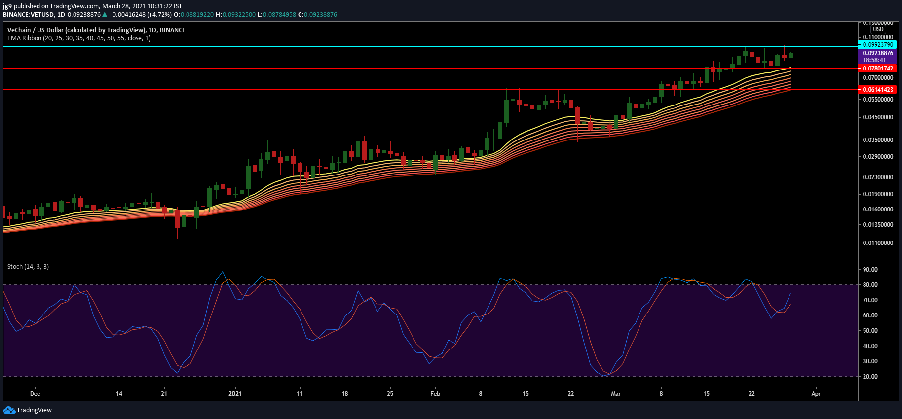Click the TradingView brand text link

point(34,410)
